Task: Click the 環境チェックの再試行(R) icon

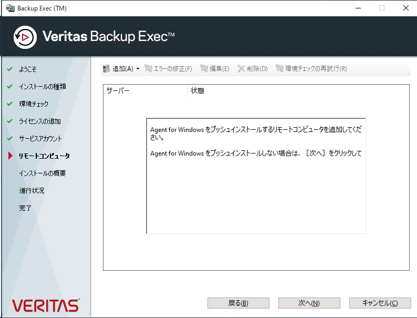Action: (x=279, y=69)
